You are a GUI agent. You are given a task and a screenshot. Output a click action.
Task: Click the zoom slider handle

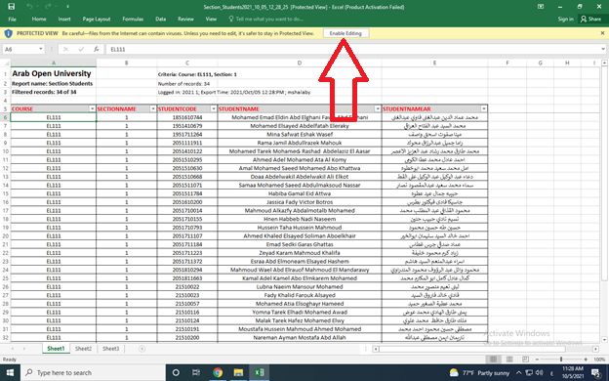(x=561, y=360)
